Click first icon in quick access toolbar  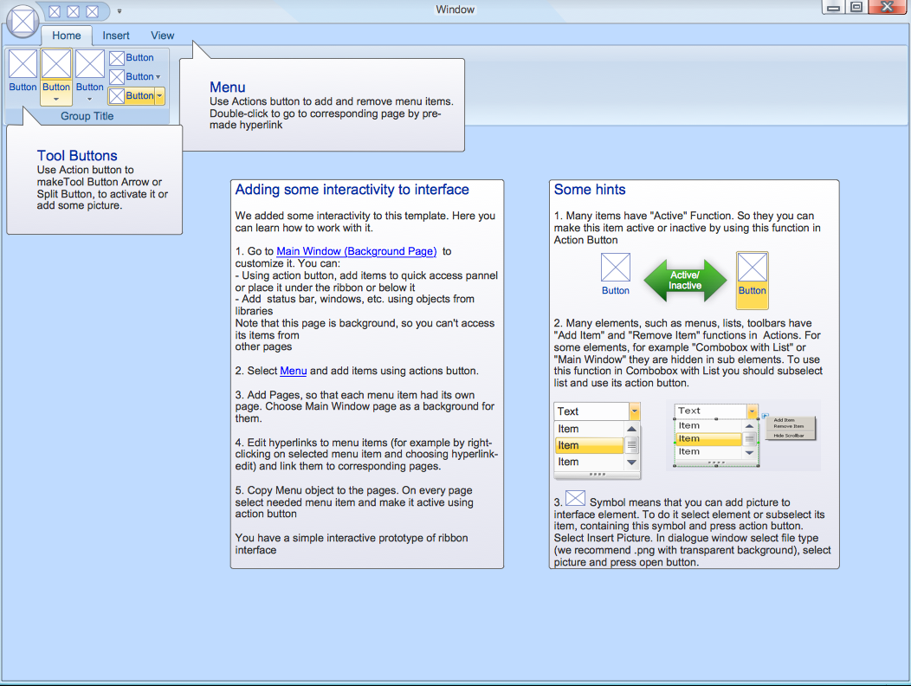[55, 11]
